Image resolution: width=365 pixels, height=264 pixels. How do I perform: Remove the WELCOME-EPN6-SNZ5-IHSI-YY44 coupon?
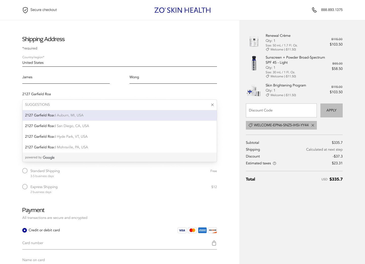[313, 125]
